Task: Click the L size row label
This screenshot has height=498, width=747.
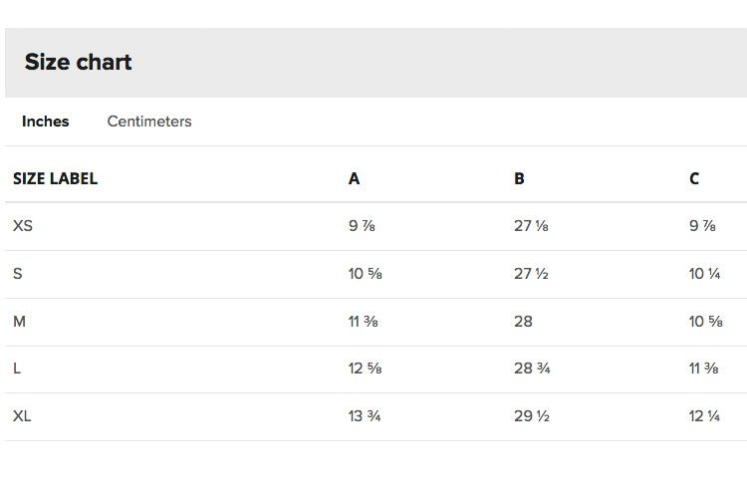Action: tap(17, 369)
